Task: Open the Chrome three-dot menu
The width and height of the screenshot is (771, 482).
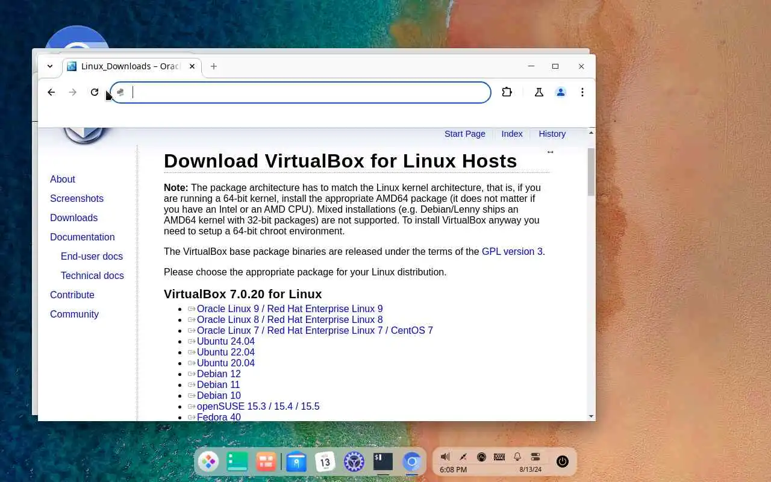Action: click(582, 92)
